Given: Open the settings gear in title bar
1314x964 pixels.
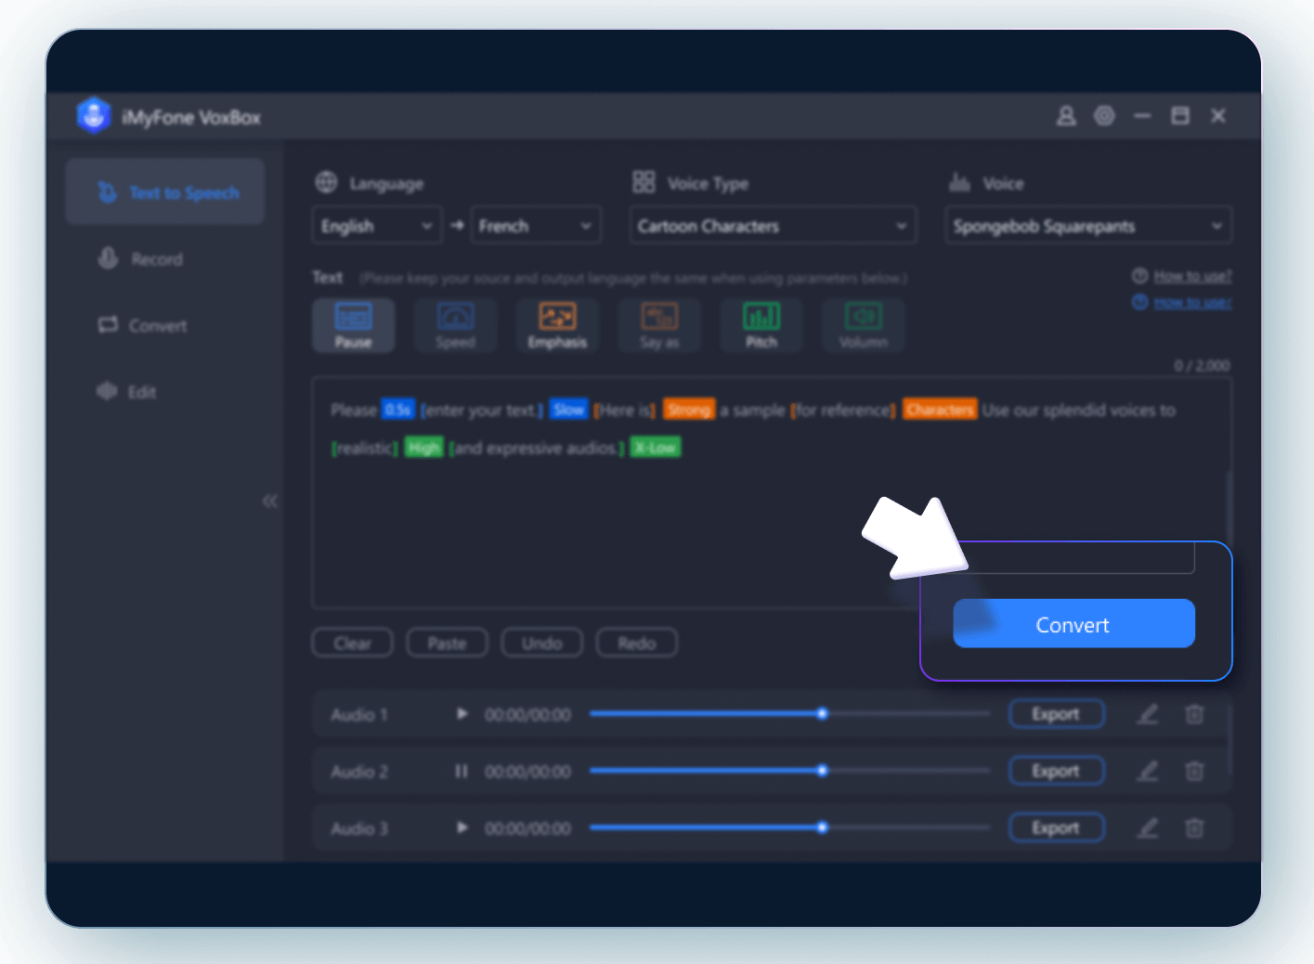Looking at the screenshot, I should point(1104,116).
